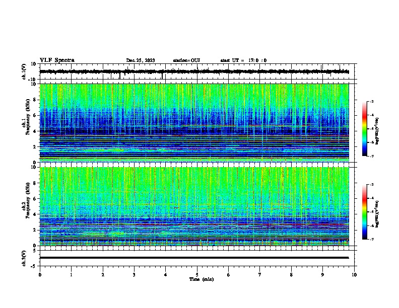Click the ch.2 colorbar log(PSD) label
Image resolution: width=399 pixels, height=308 pixels.
click(377, 214)
